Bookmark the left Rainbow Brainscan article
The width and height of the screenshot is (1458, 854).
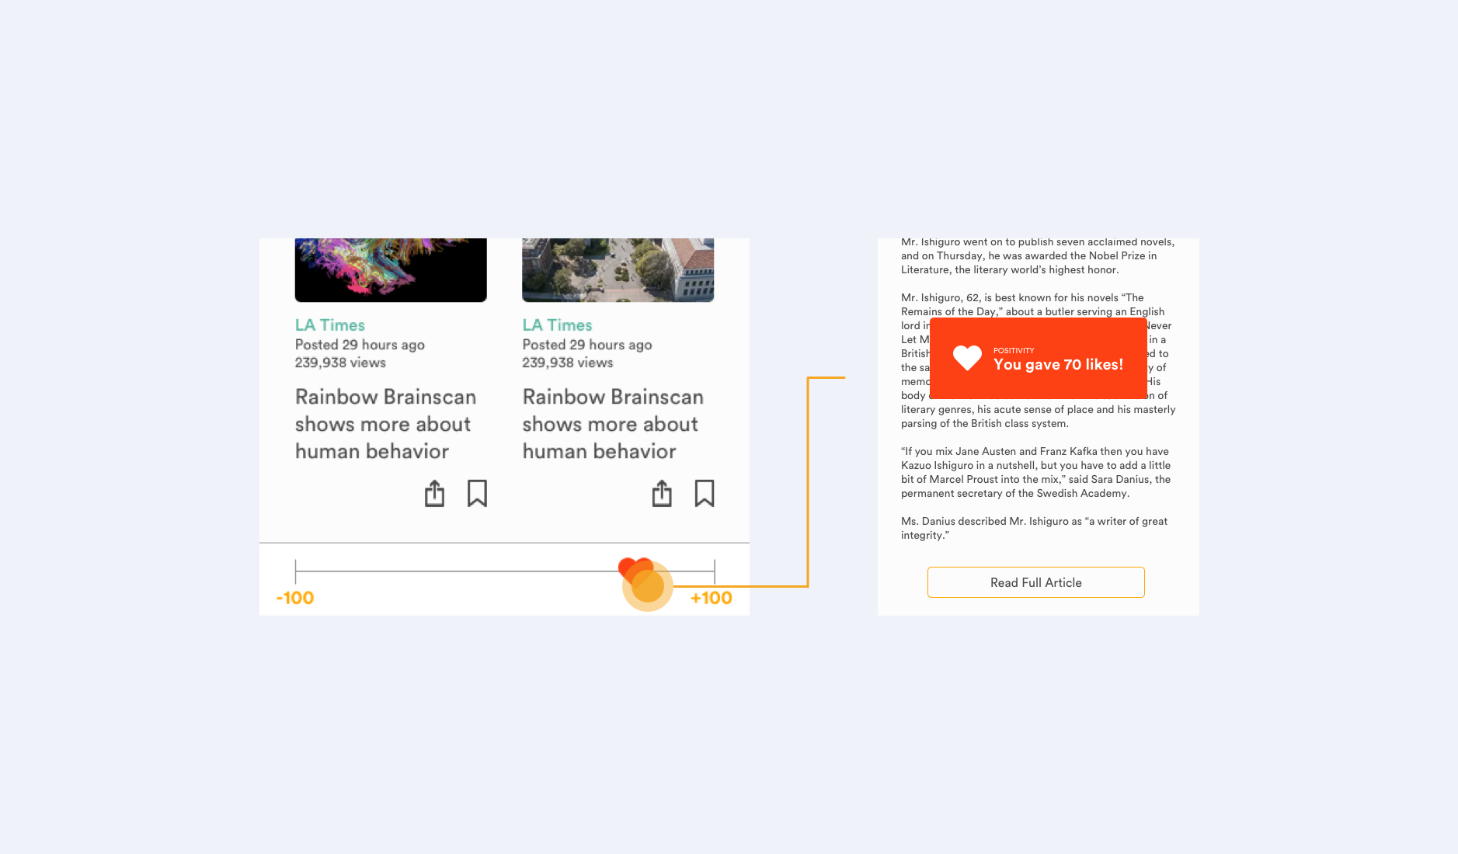pyautogui.click(x=477, y=493)
